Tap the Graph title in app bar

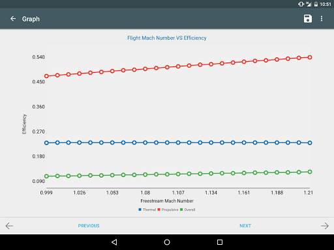(31, 19)
